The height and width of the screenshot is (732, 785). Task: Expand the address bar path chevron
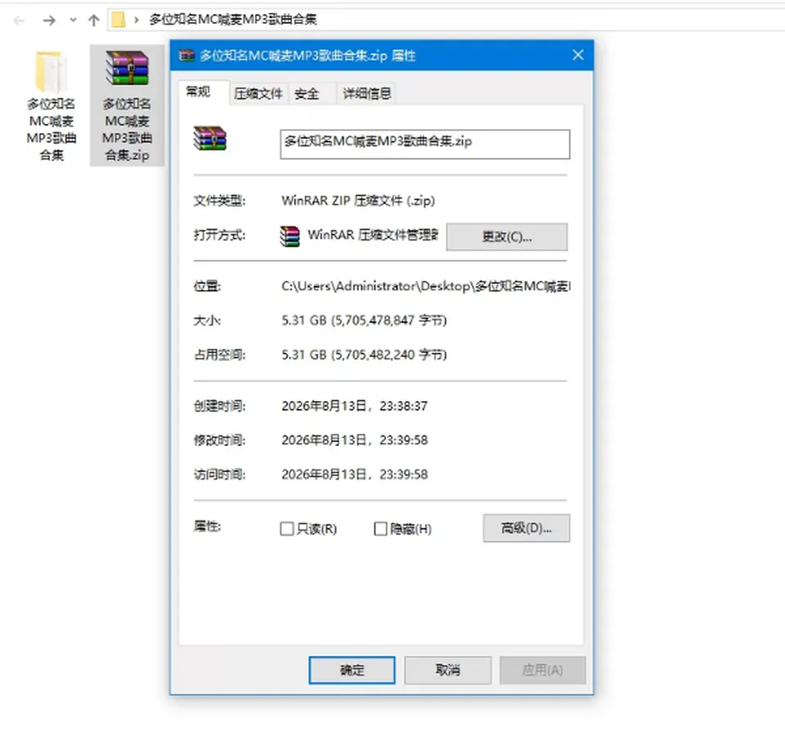pyautogui.click(x=137, y=20)
